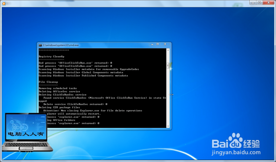276x162 pixels.
Task: Close the outer player window
Action: pyautogui.click(x=269, y=3)
